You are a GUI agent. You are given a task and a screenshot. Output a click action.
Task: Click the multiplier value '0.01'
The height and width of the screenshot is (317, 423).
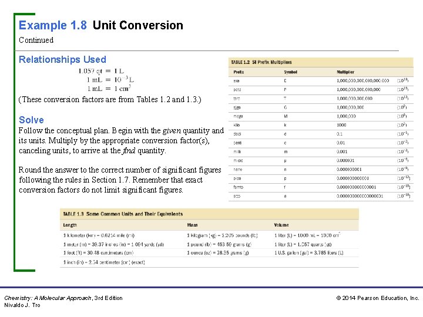[x=341, y=143]
